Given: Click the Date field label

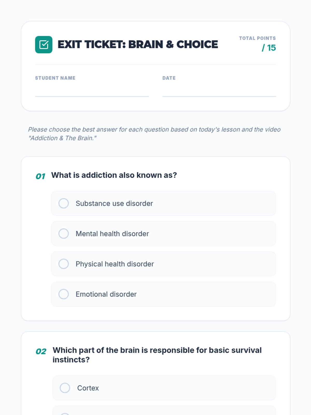Looking at the screenshot, I should click(169, 78).
